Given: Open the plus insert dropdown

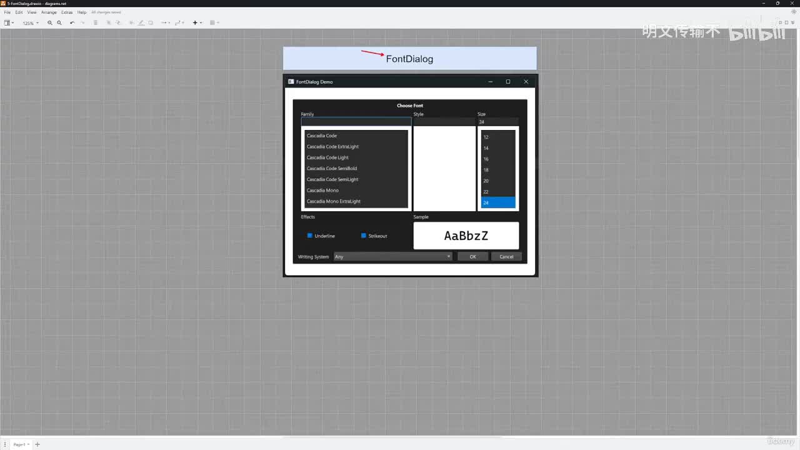Looking at the screenshot, I should [197, 22].
